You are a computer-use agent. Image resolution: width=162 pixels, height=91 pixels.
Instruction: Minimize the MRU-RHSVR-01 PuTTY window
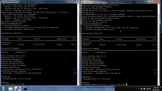[69, 1]
